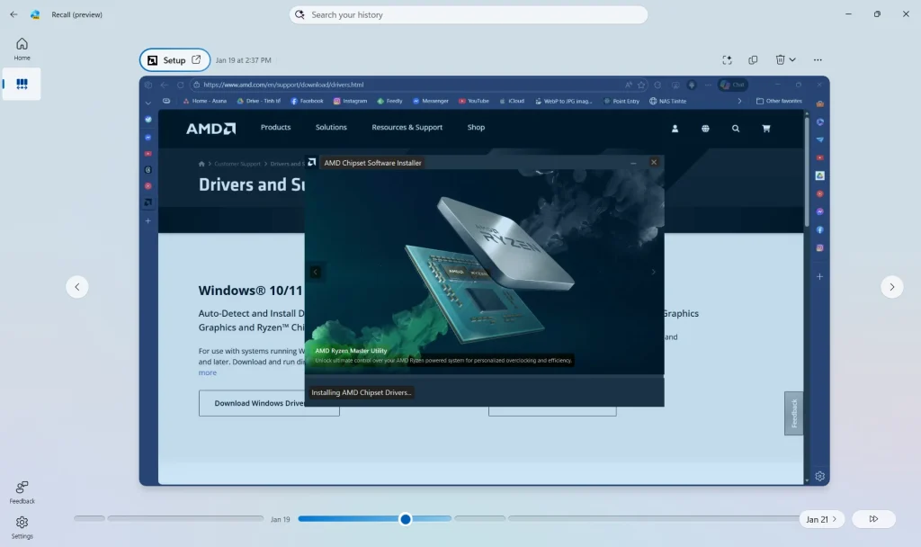921x547 pixels.
Task: Click Resources & Support in AMD navigation
Action: tap(407, 128)
